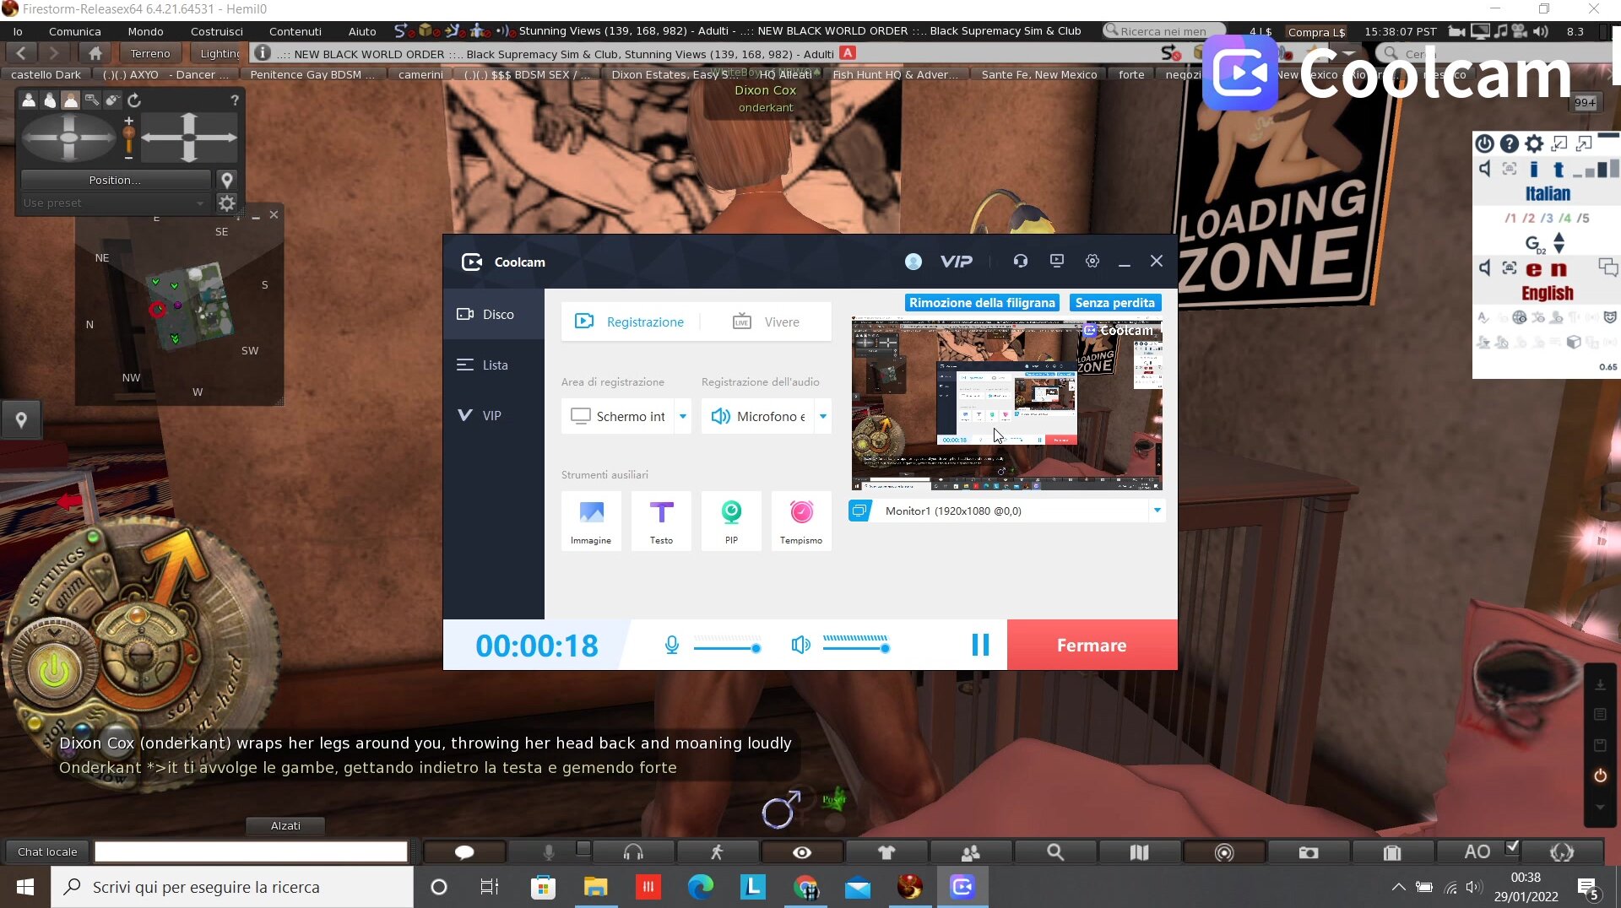
Task: Open the snapshot camera in Firestorm toolbar
Action: [x=1308, y=852]
